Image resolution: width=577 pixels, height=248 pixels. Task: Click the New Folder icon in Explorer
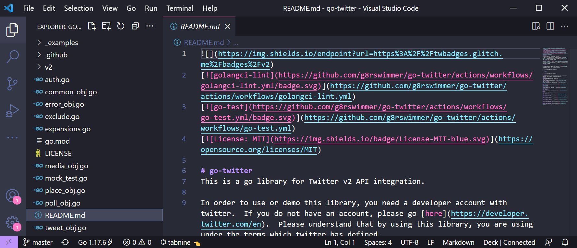(x=106, y=26)
